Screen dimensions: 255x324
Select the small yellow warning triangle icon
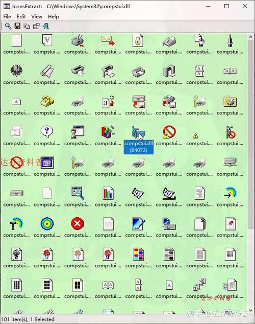(x=195, y=136)
